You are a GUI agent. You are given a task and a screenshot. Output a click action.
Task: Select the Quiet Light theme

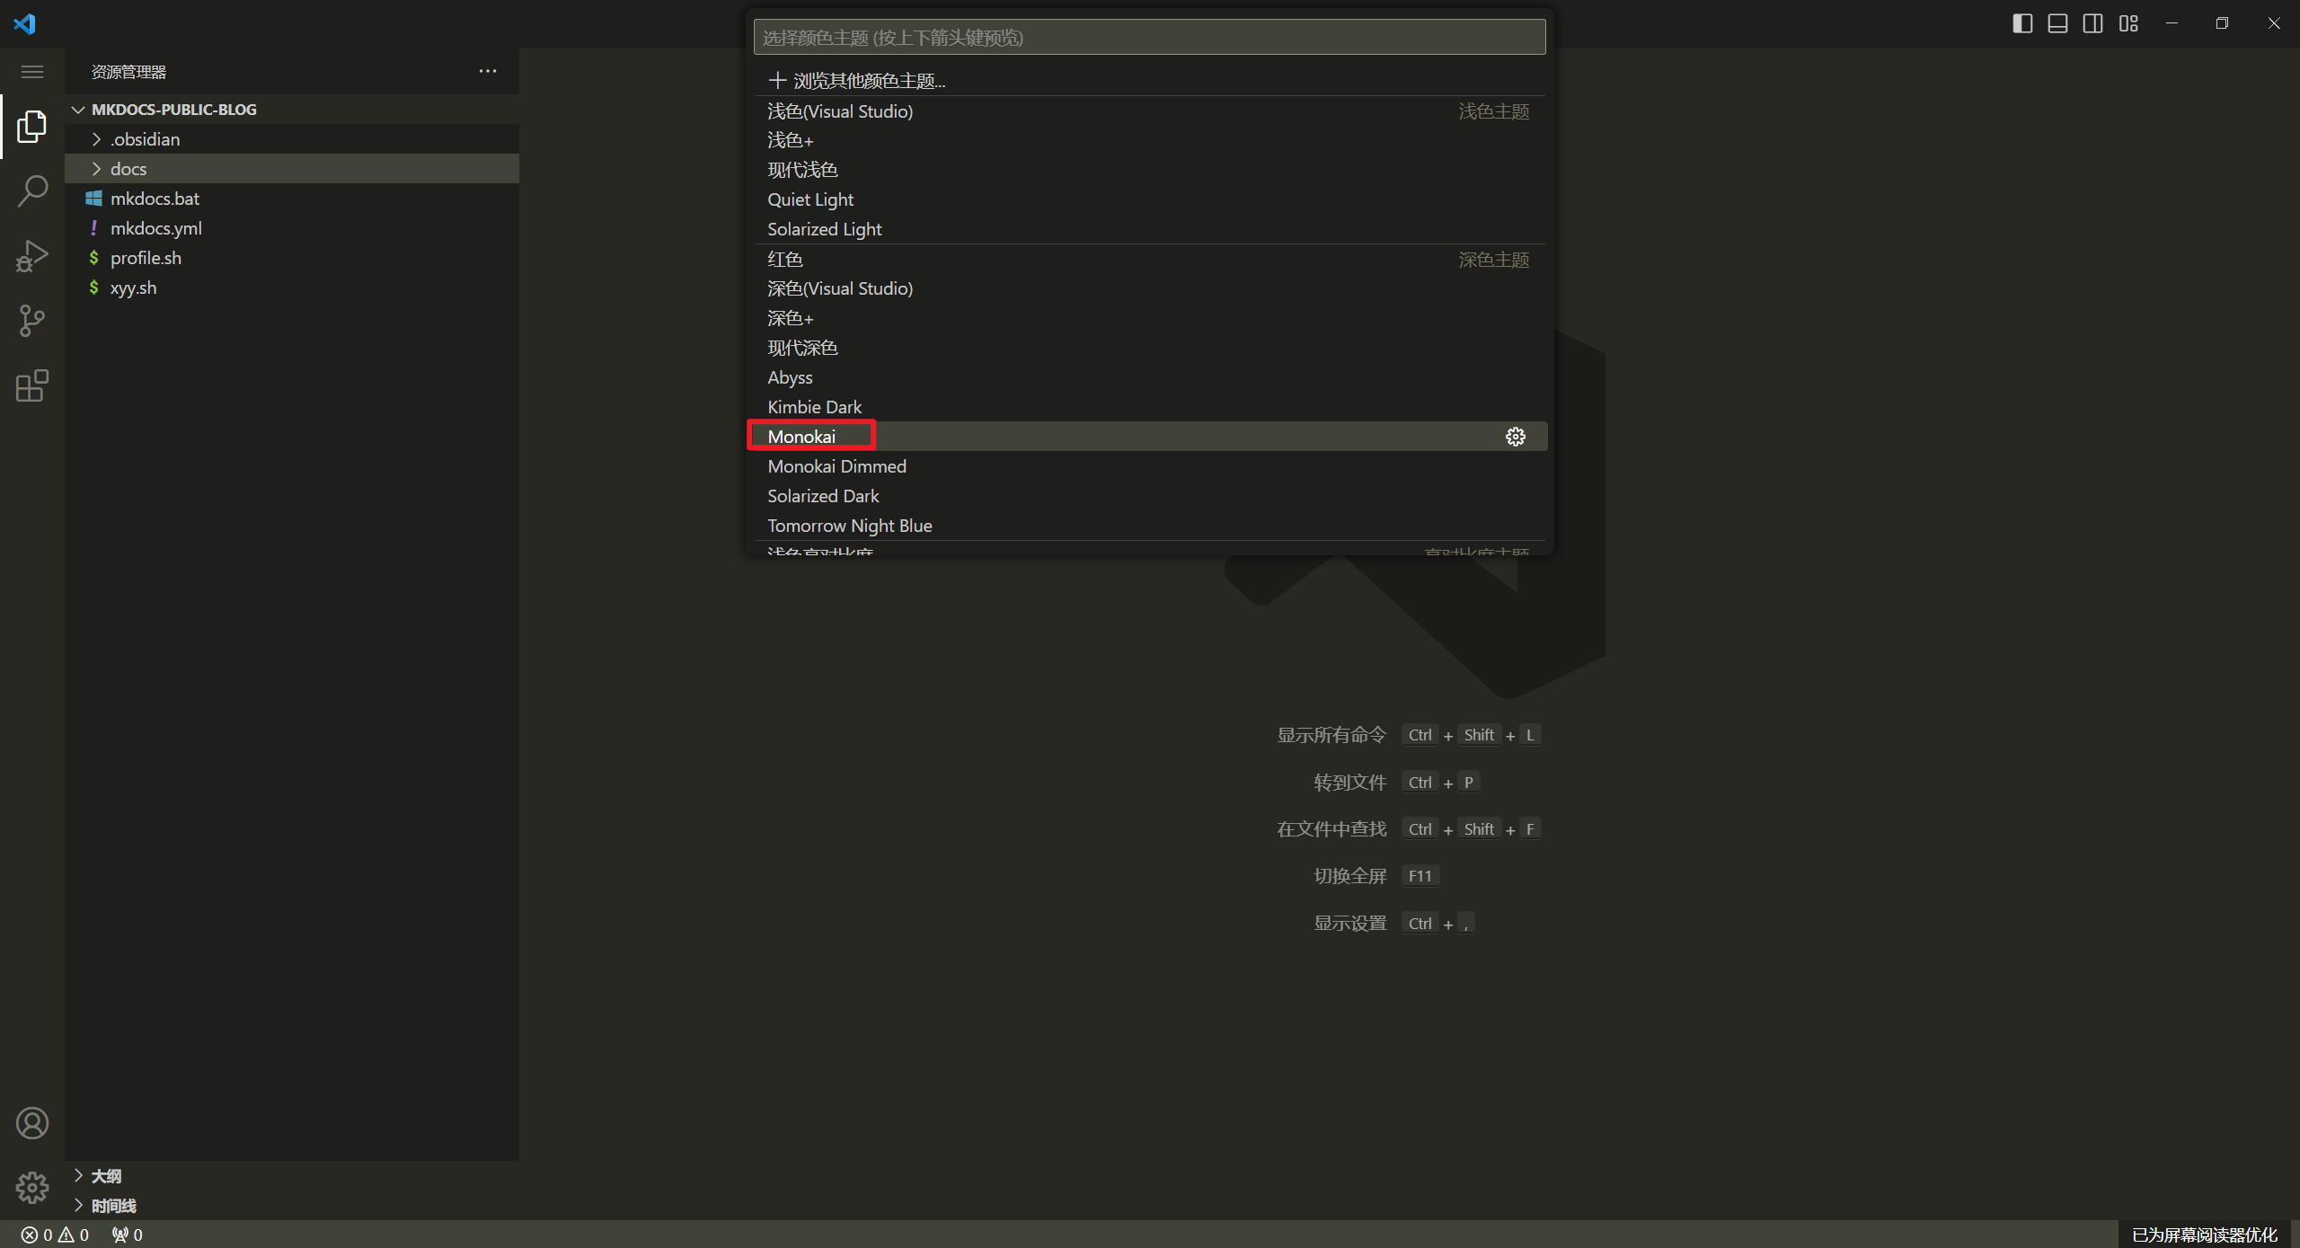click(x=1149, y=199)
